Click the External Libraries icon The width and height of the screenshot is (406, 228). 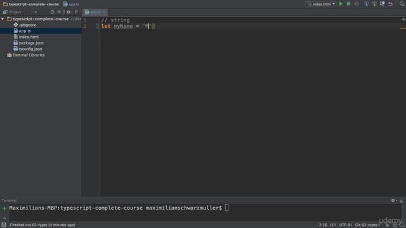[10, 55]
